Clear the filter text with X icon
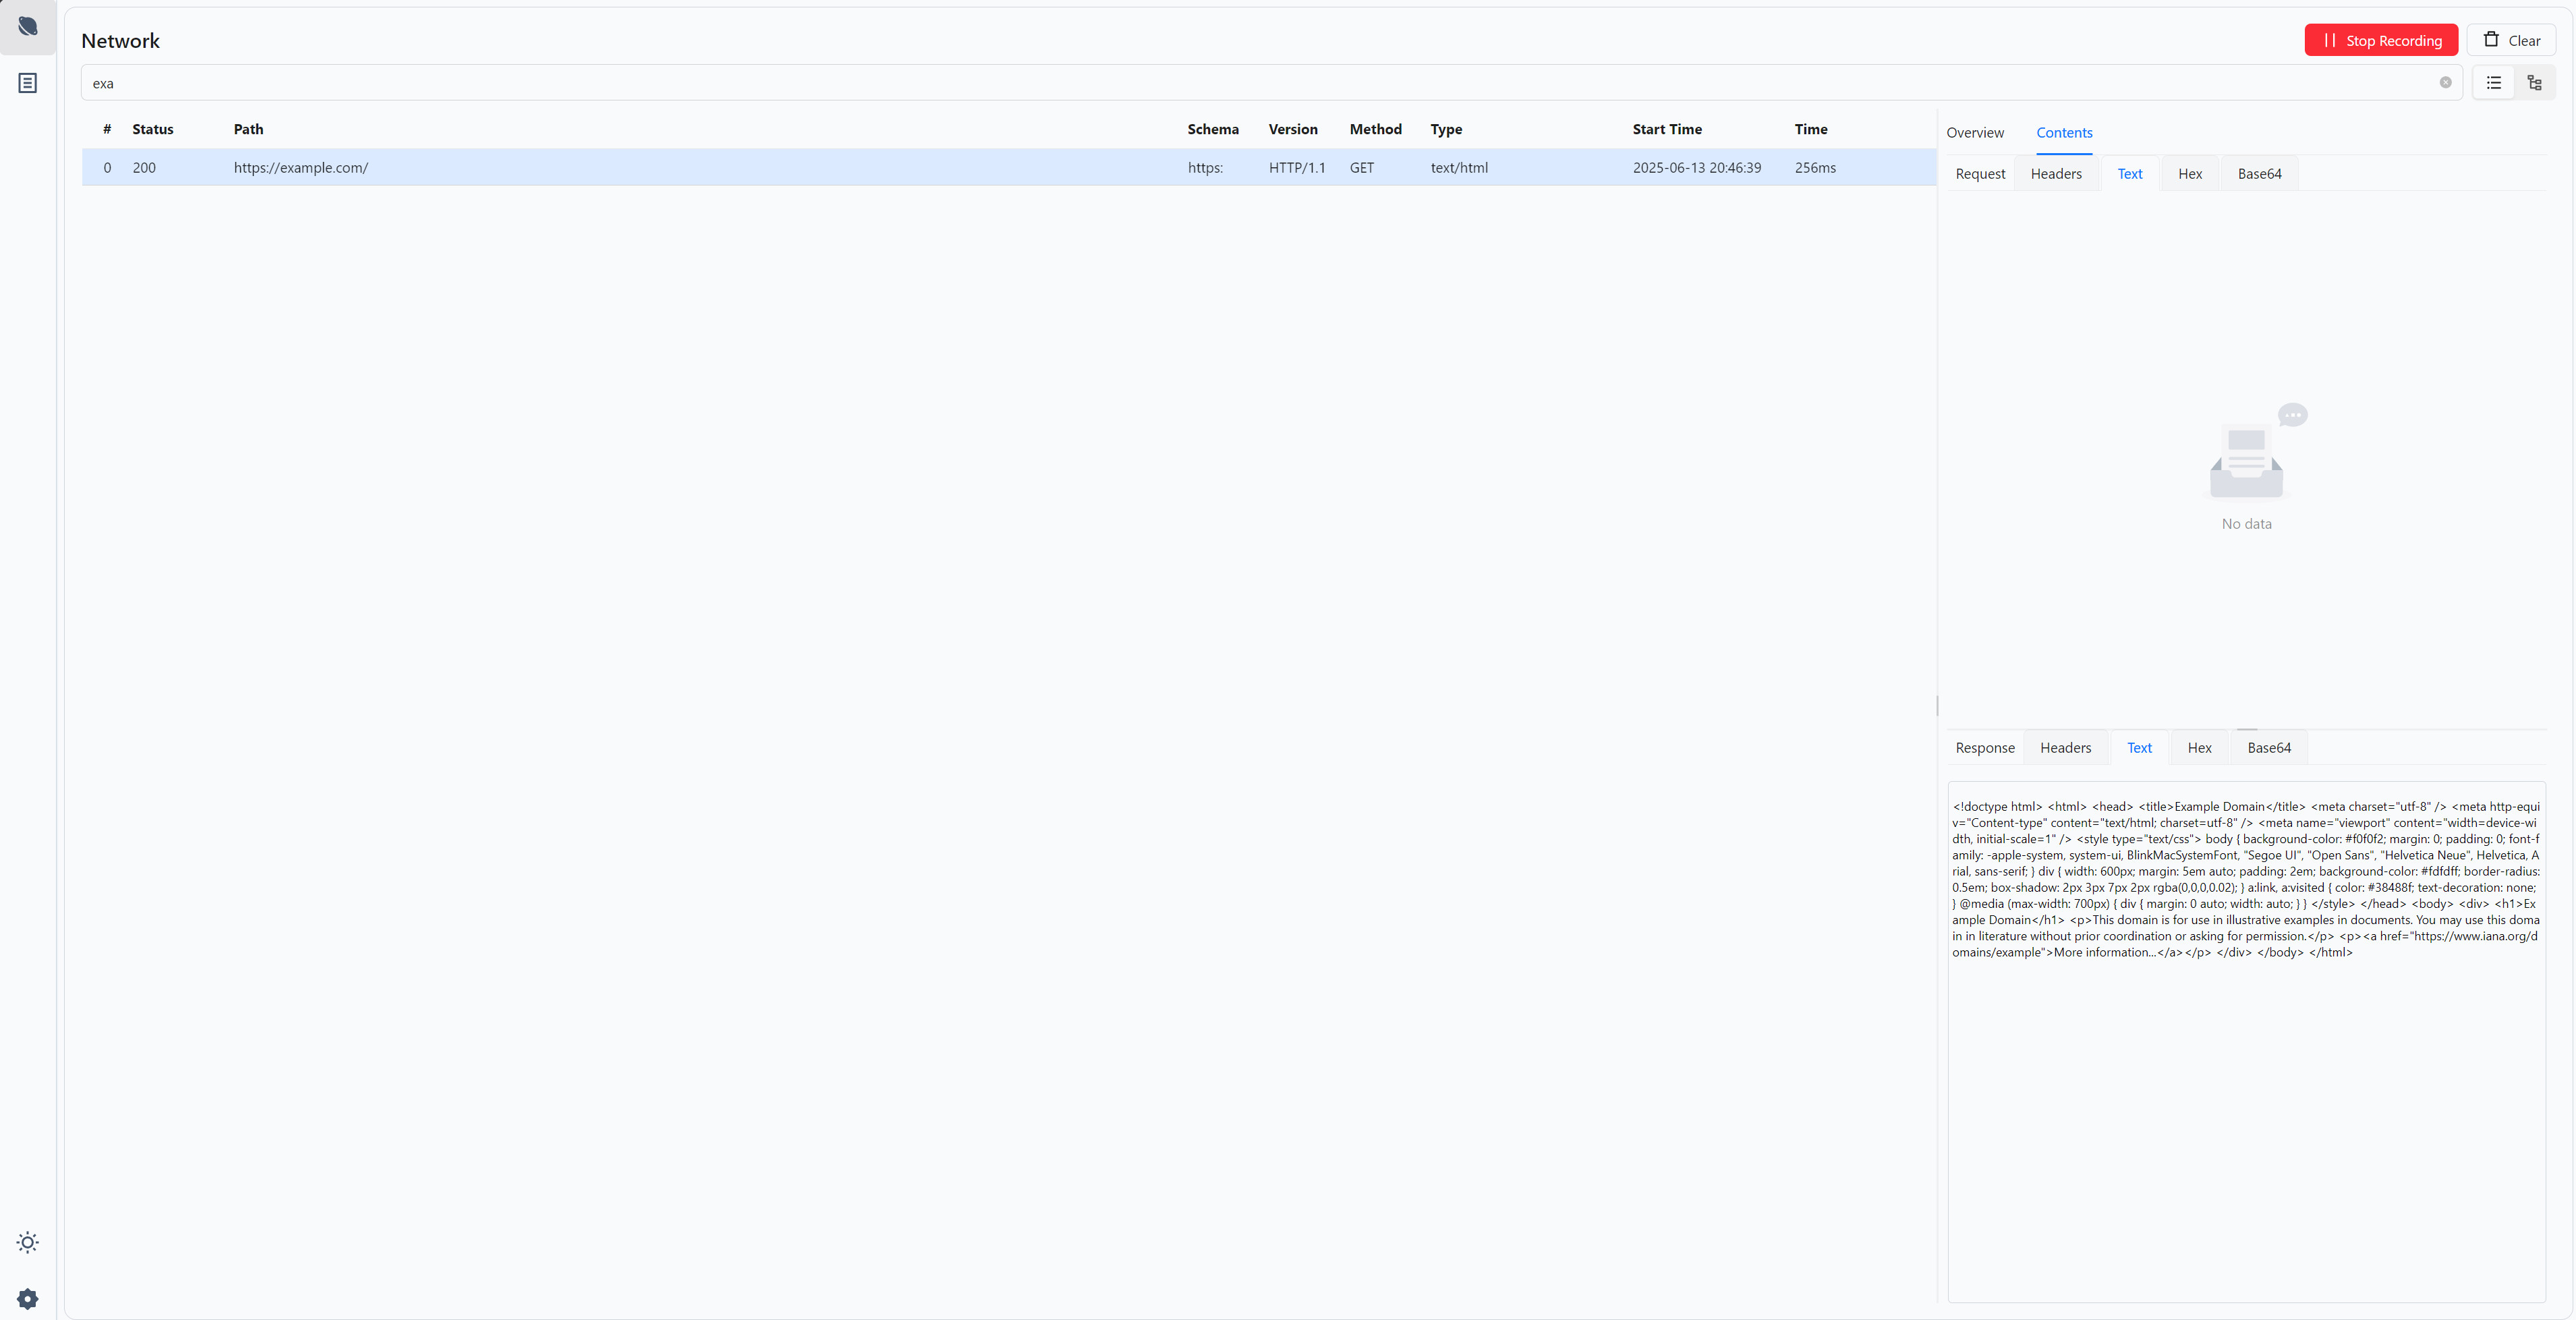Screen dimensions: 2576x1320 click(2445, 83)
